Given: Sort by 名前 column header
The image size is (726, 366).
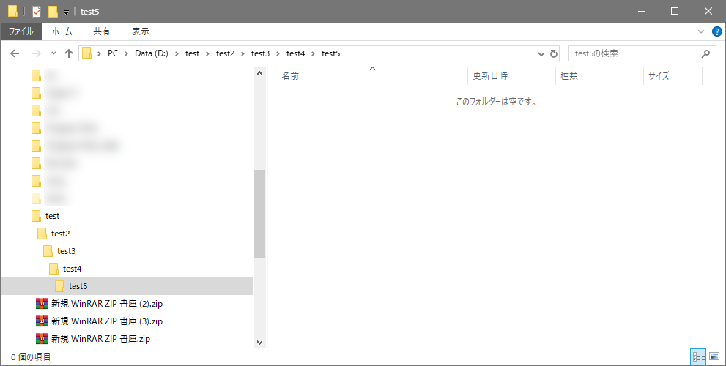Looking at the screenshot, I should pyautogui.click(x=290, y=75).
